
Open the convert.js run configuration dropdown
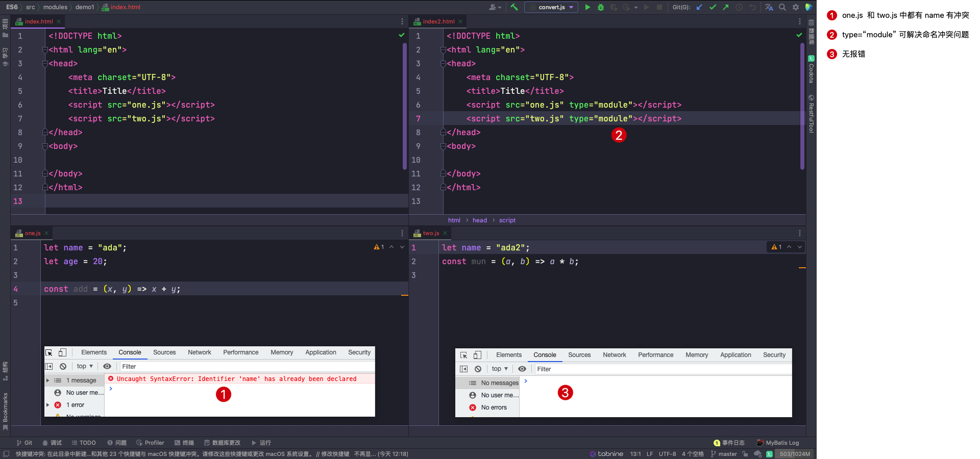[552, 7]
